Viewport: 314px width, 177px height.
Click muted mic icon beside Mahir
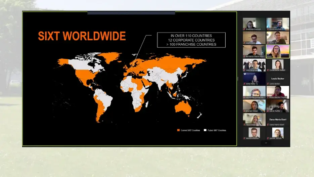tap(268, 43)
